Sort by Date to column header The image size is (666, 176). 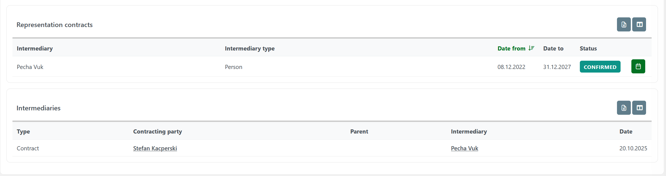pos(553,49)
